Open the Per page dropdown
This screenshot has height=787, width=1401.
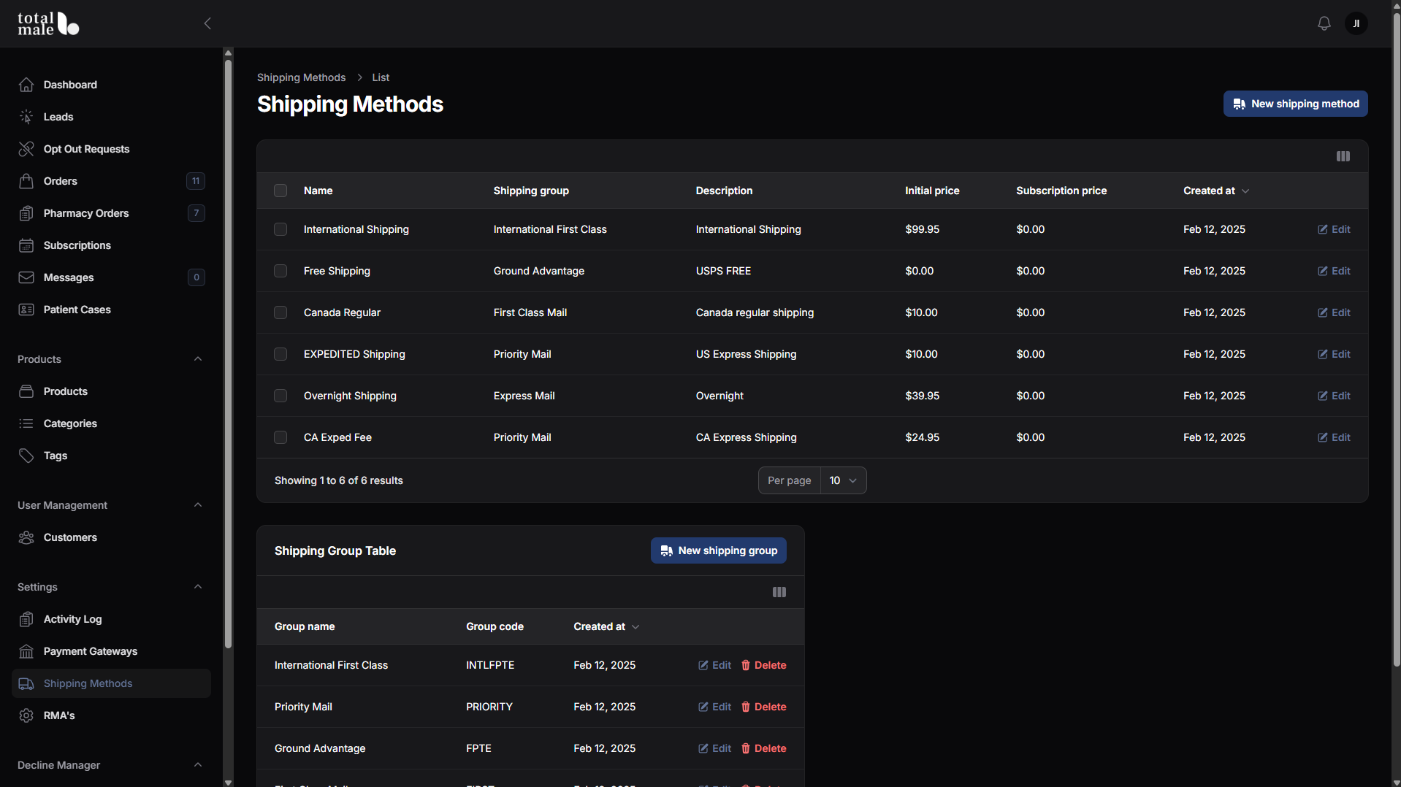[843, 480]
